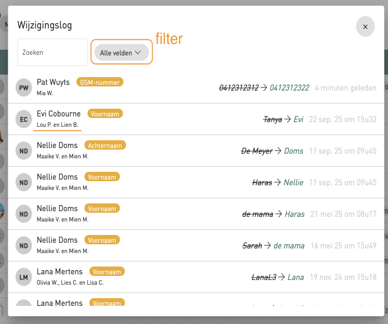
Task: Select the GSM-nummer badge on Pat Wuyts
Action: tap(100, 82)
